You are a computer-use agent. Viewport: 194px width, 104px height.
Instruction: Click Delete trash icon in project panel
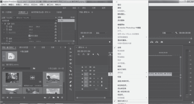(x=62, y=98)
